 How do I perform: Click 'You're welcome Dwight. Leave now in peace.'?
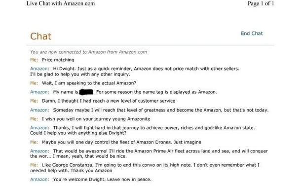(x=102, y=180)
